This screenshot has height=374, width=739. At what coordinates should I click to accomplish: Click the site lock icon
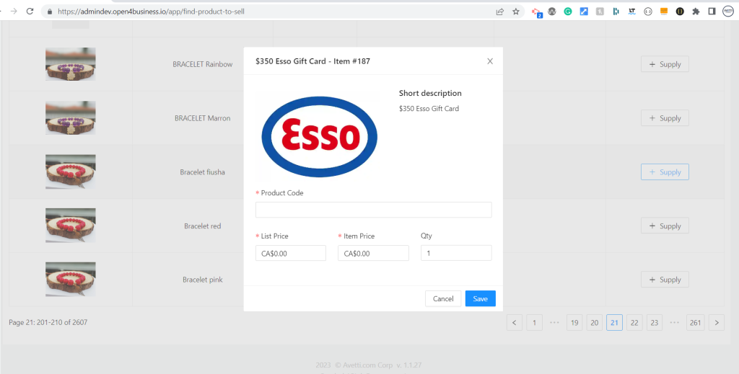coord(50,12)
